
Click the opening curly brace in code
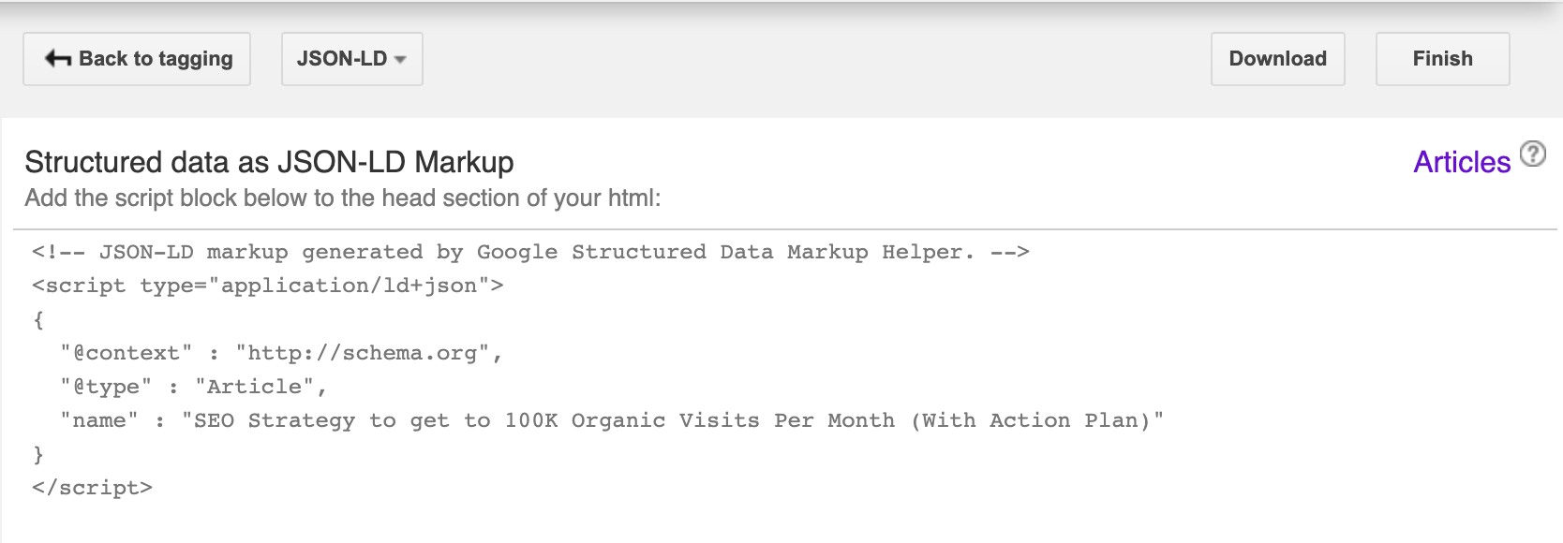pyautogui.click(x=38, y=319)
